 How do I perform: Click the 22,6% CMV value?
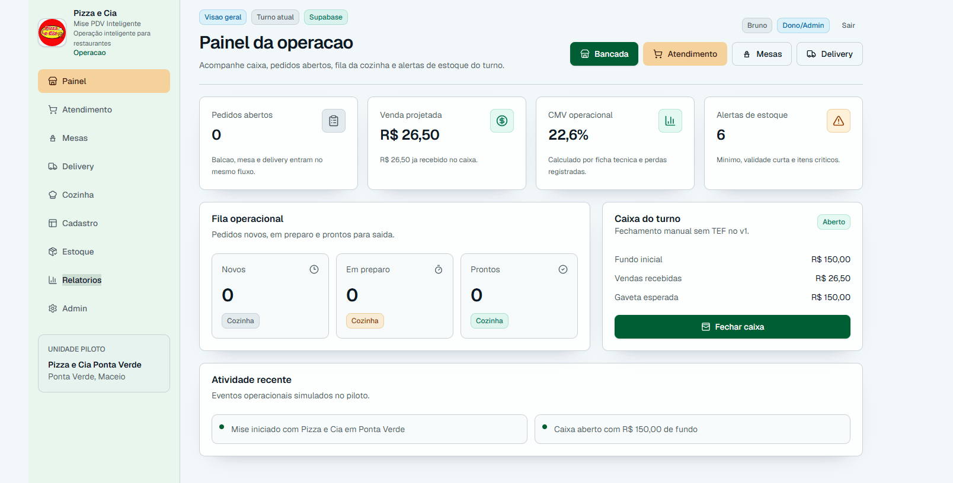(568, 135)
